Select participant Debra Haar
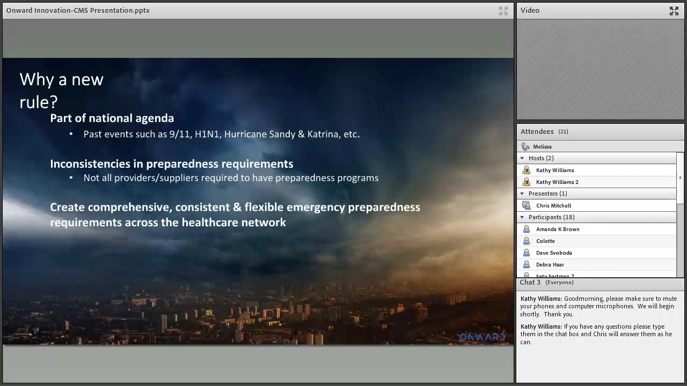Viewport: 687px width, 386px height. tap(597, 265)
